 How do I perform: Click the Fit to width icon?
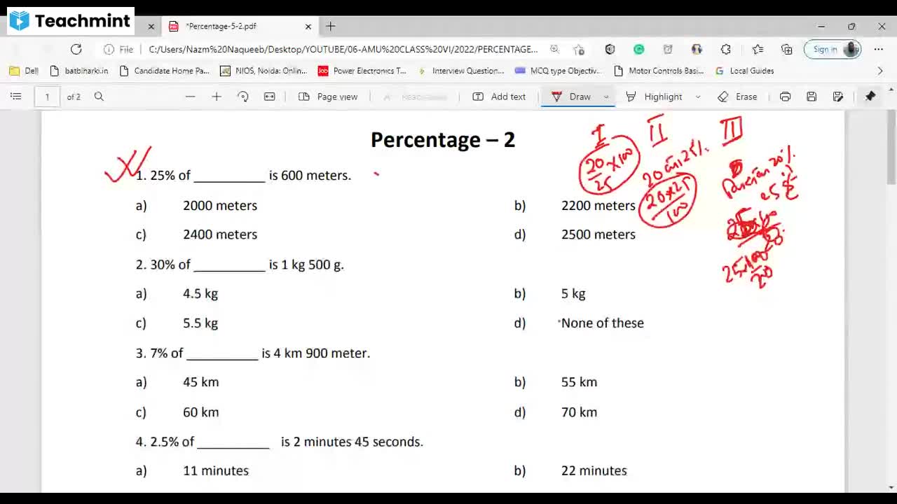click(x=269, y=97)
